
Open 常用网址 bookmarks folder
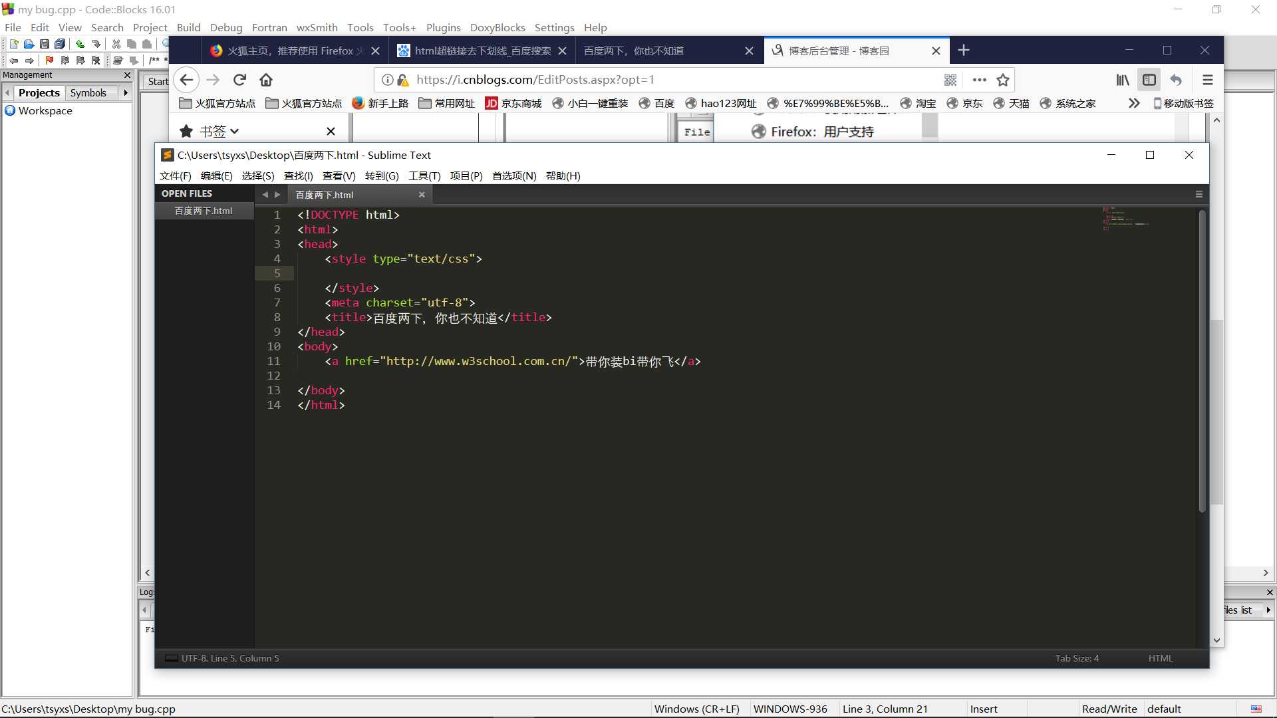(447, 103)
